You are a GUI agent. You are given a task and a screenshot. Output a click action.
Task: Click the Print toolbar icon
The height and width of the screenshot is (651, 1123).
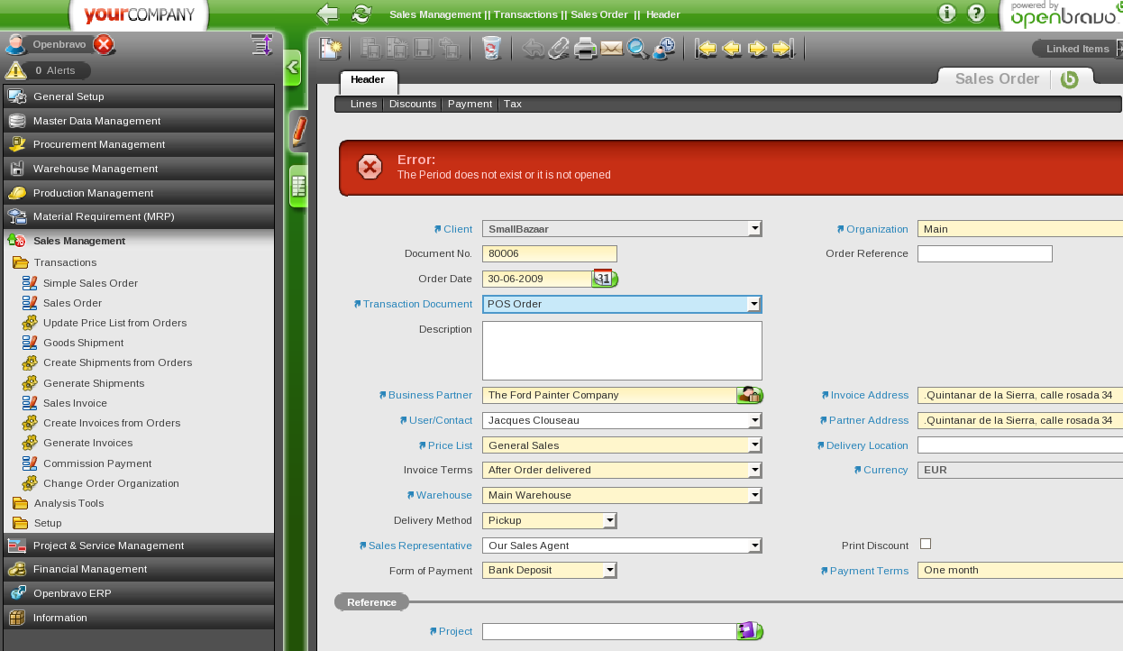click(x=586, y=49)
